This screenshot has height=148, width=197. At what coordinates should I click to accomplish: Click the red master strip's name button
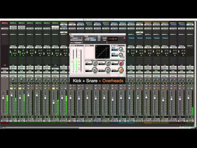pyautogui.click(x=5, y=121)
